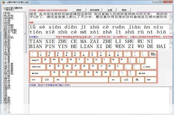Click the P key on virtual keyboard

coord(123,60)
